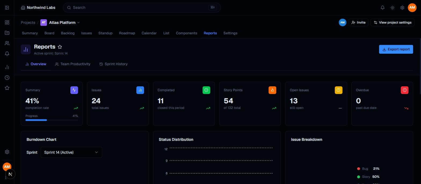The width and height of the screenshot is (421, 184).
Task: Click the 'of 132 total' text
Action: tap(232, 108)
